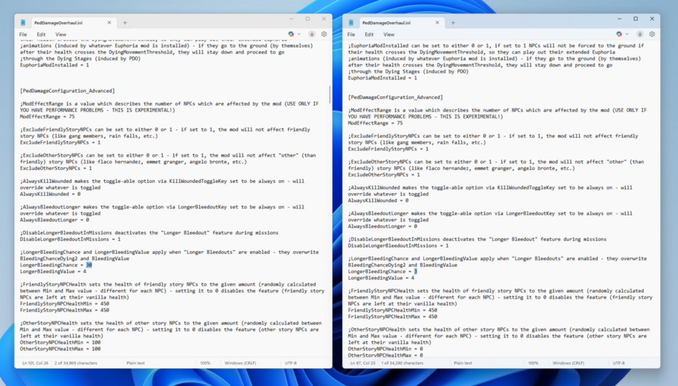Click UTF-8 encoding in left status bar

[x=291, y=363]
